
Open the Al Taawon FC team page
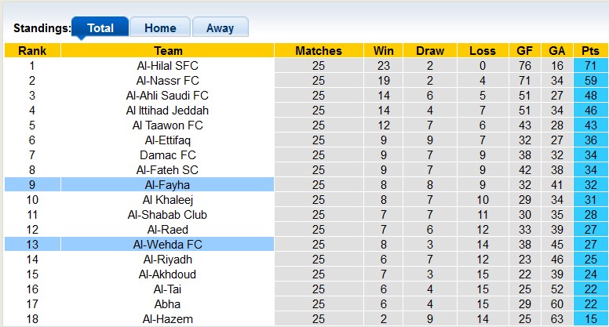point(167,125)
